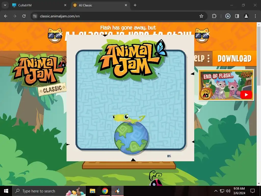261x196 pixels.
Task: Click the globe with frog loading graphic
Action: coord(131,134)
